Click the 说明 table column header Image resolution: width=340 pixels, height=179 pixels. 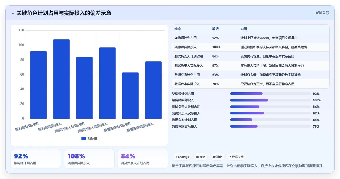click(x=244, y=29)
